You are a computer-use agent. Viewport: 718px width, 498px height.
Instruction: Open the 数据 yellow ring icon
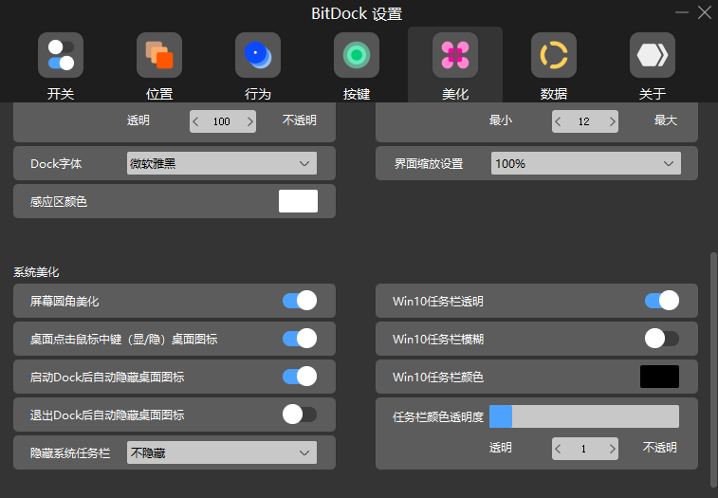554,55
